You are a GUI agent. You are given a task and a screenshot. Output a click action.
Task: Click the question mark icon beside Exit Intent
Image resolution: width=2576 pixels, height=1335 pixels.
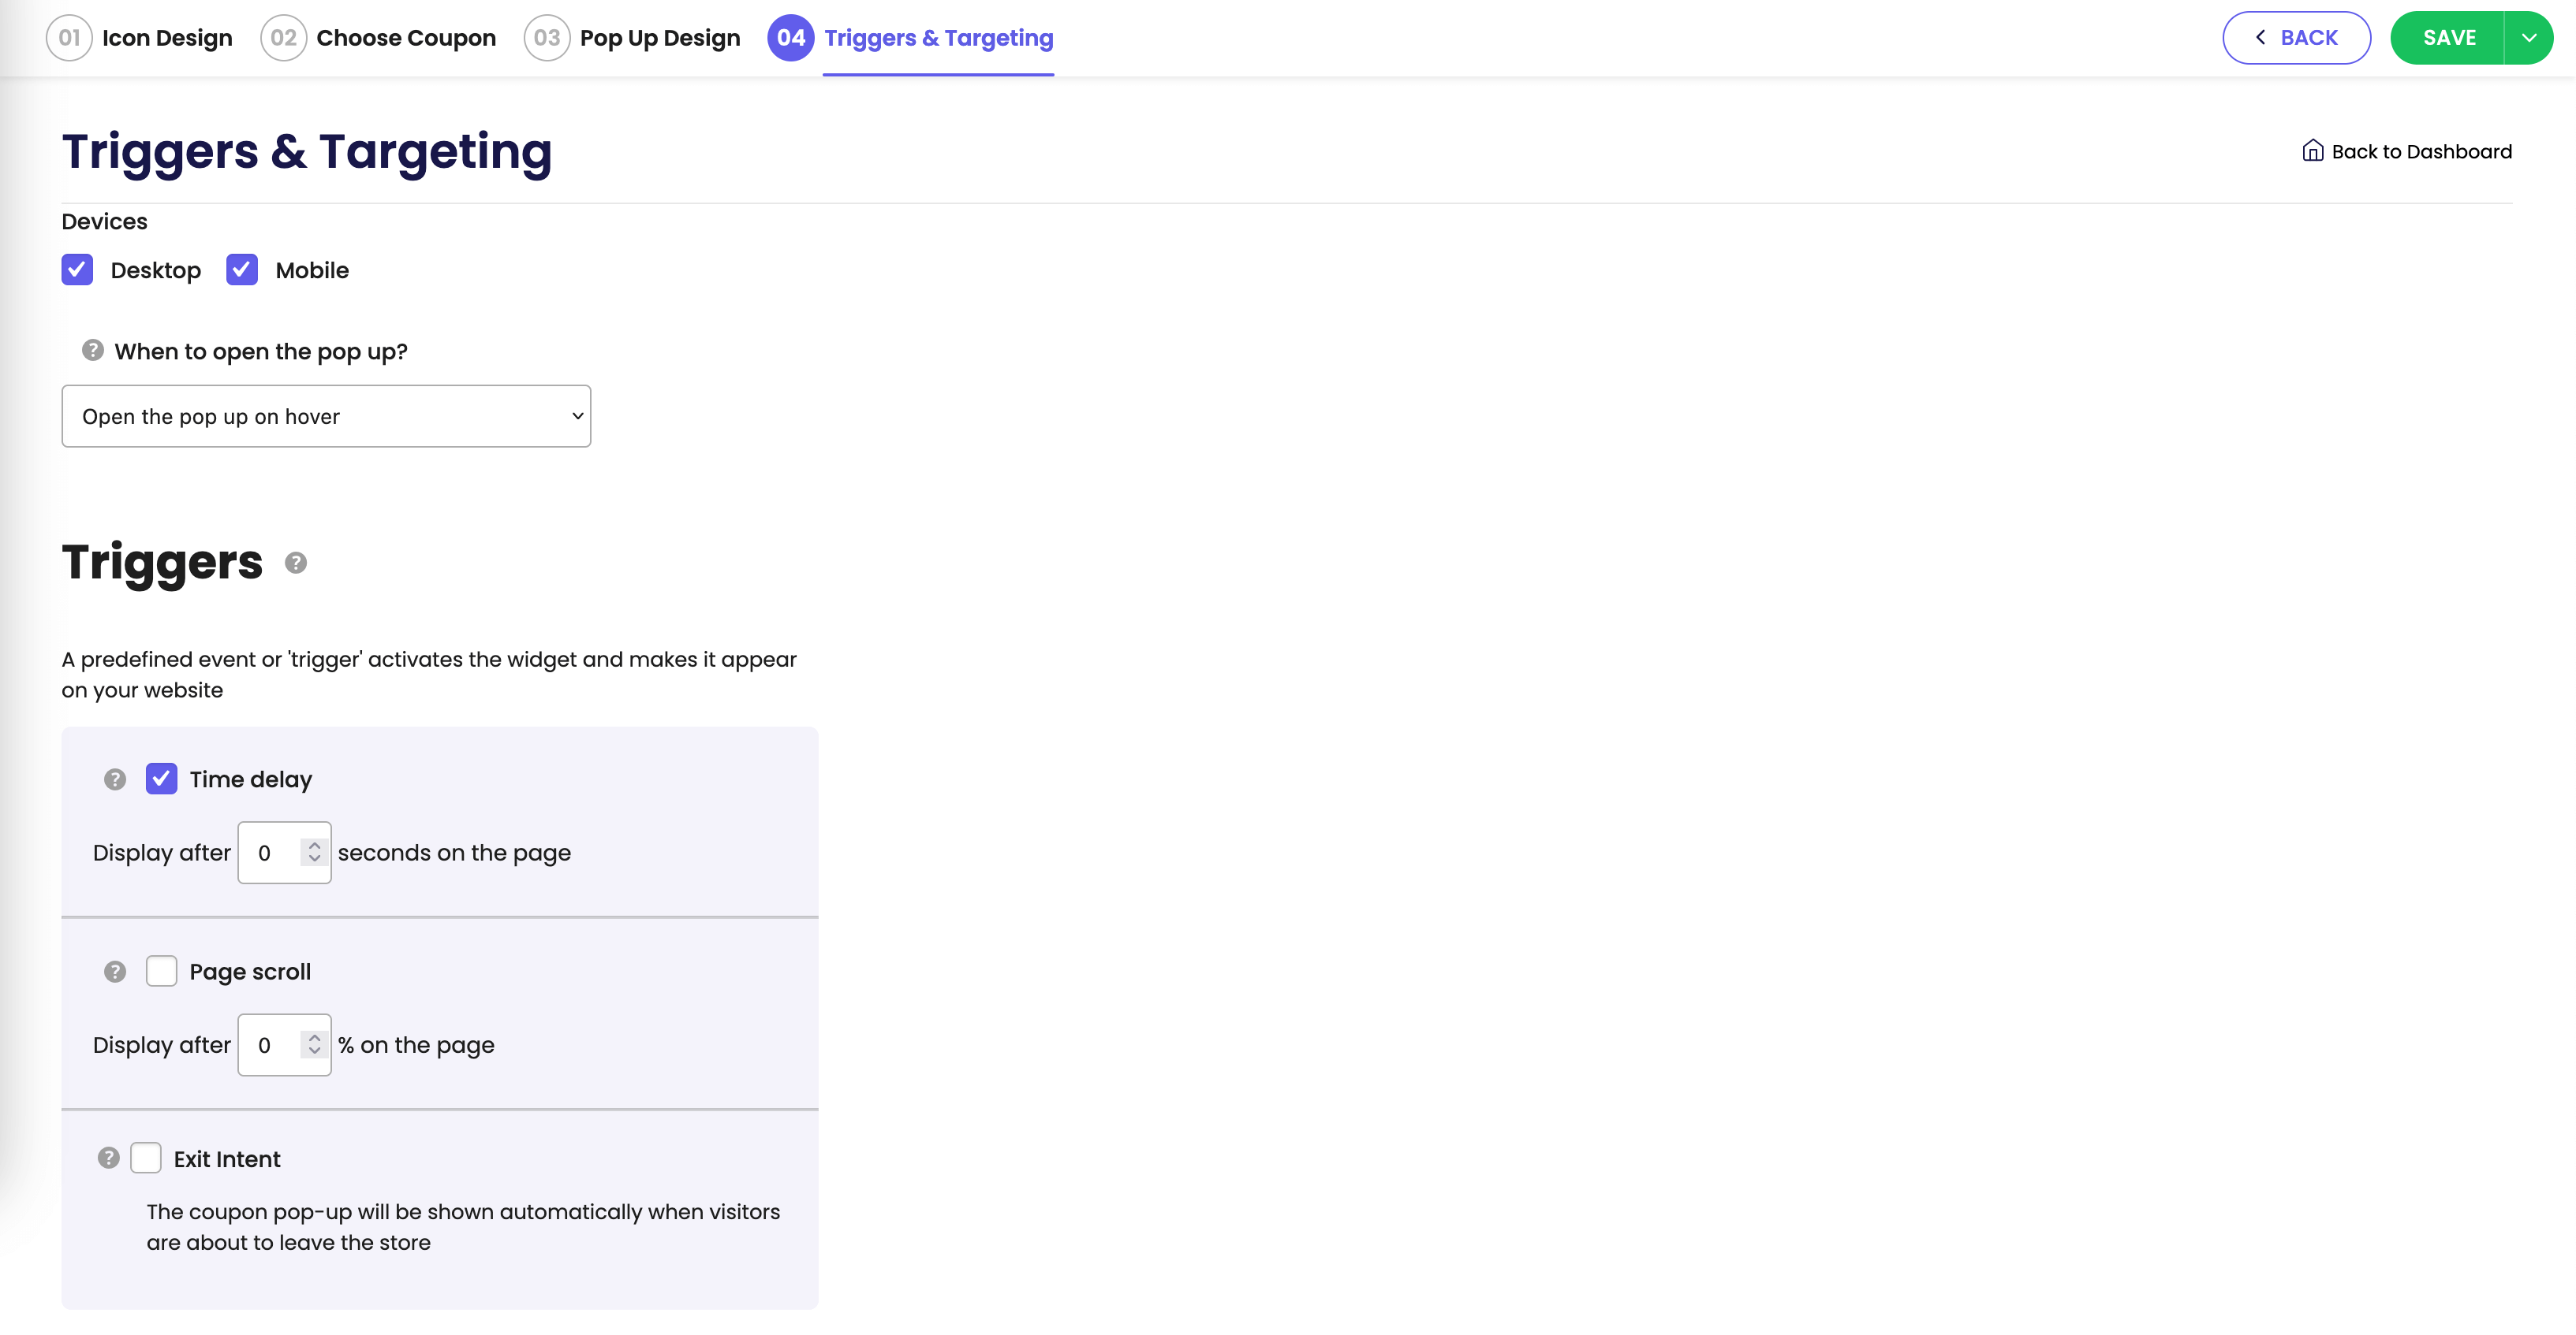109,1158
